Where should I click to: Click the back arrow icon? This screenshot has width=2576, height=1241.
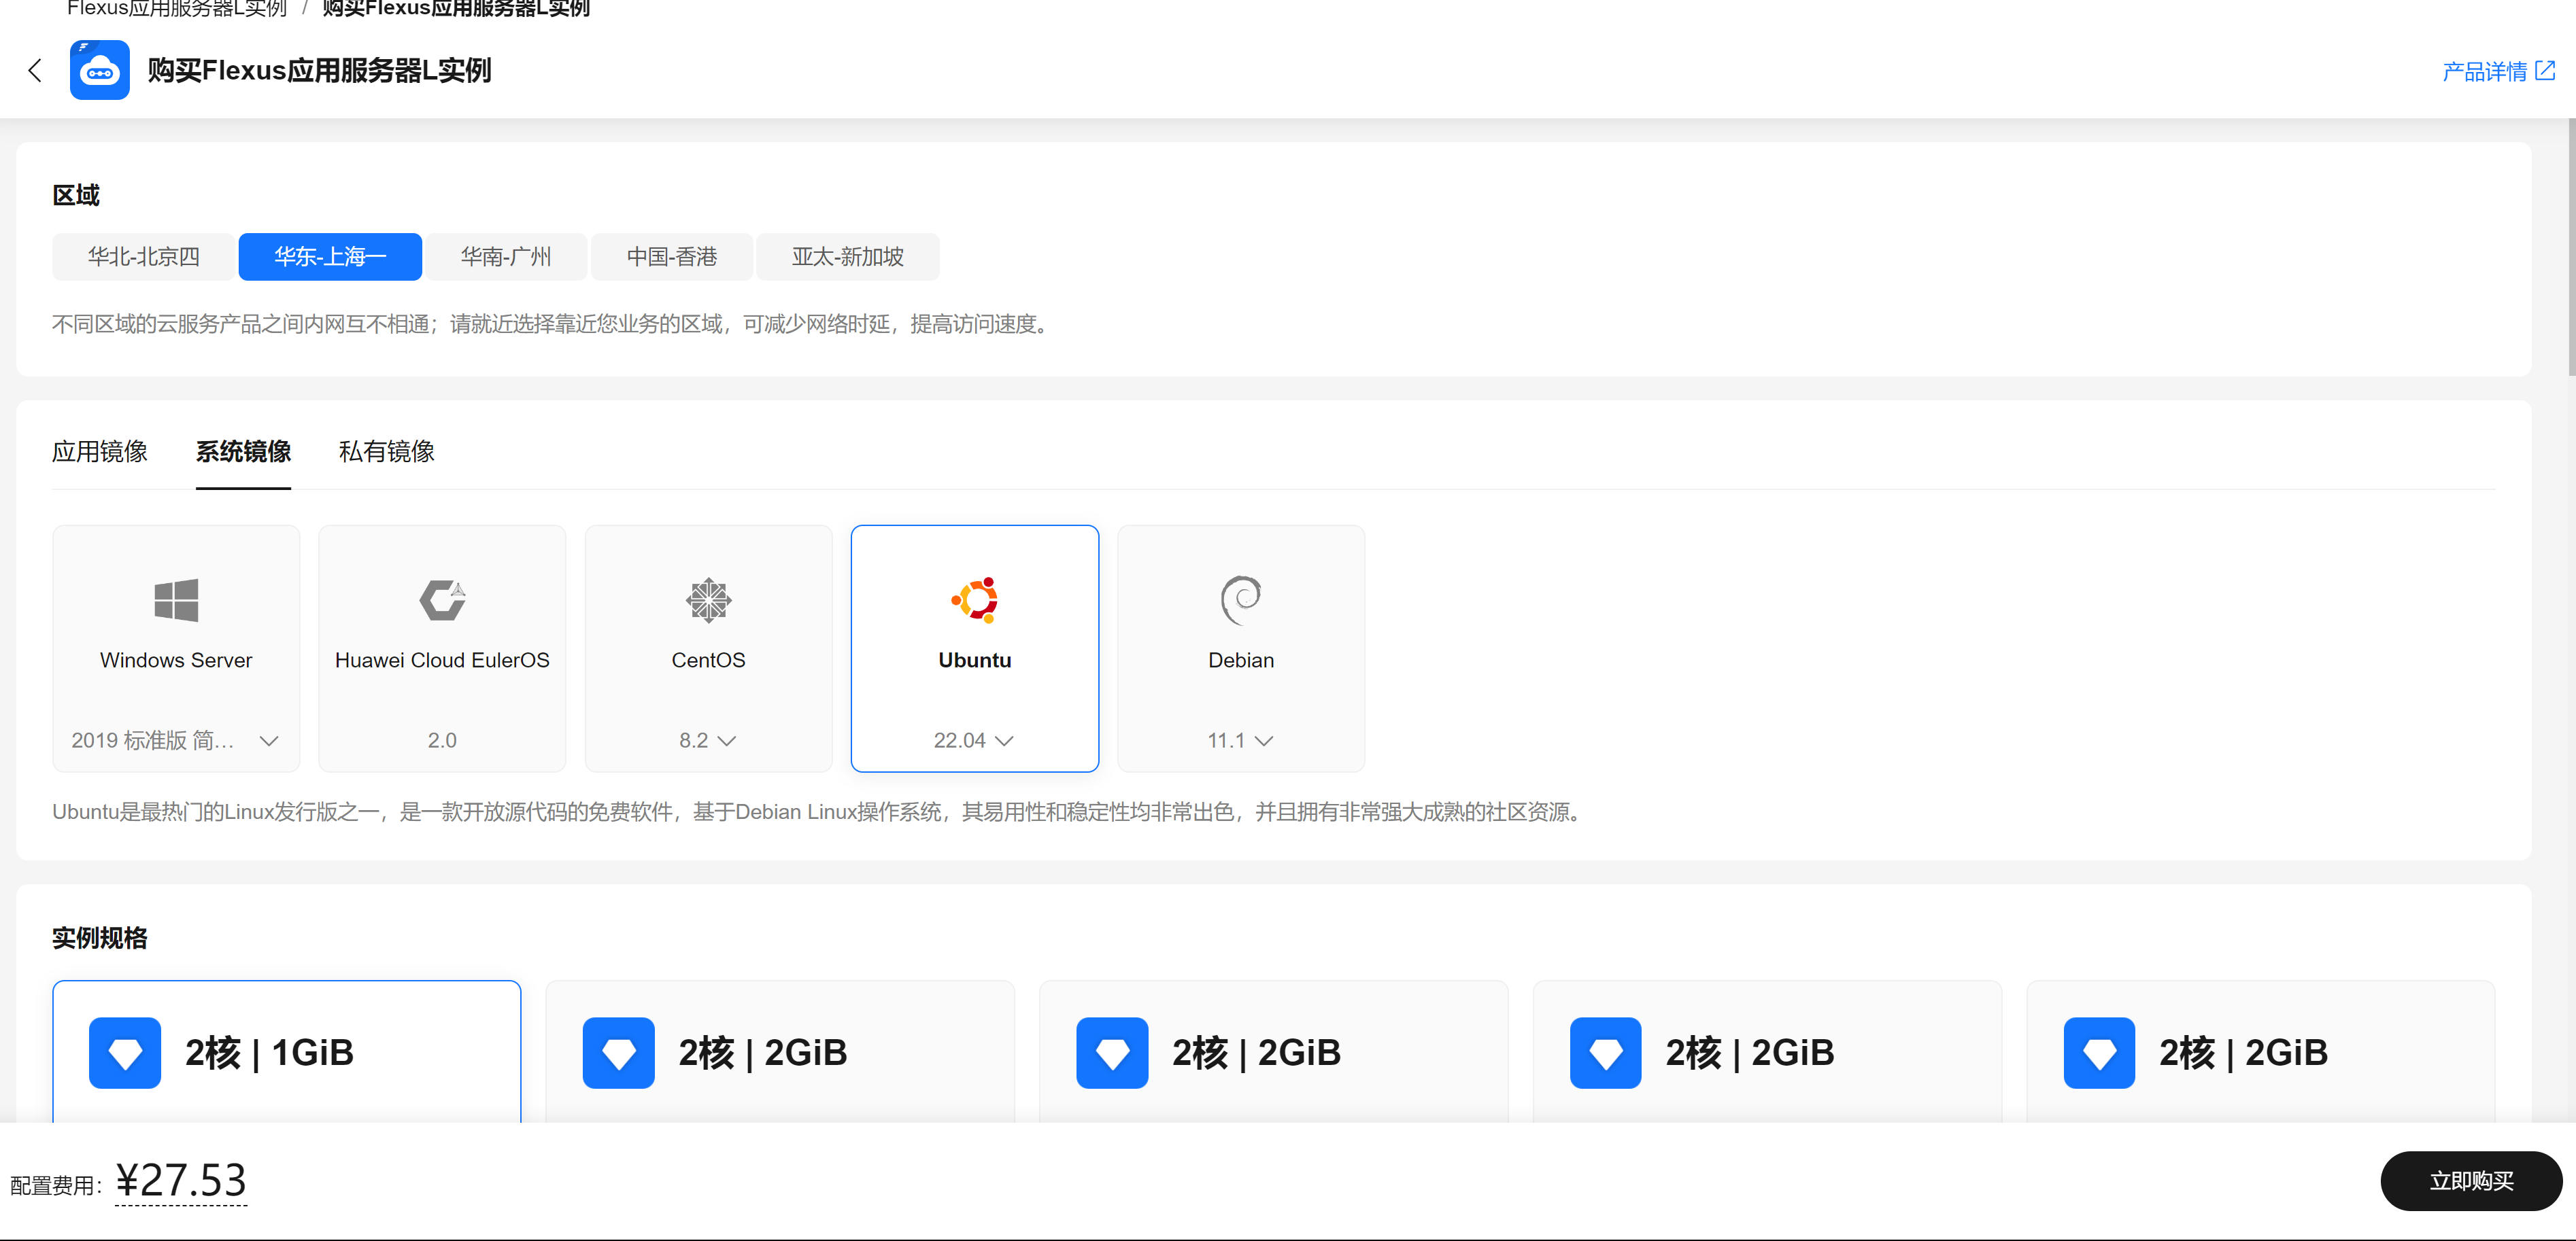pos(35,70)
